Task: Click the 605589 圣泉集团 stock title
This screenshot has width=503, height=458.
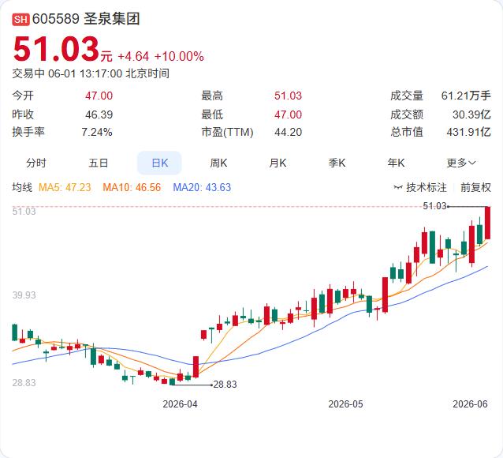Action: [86, 19]
